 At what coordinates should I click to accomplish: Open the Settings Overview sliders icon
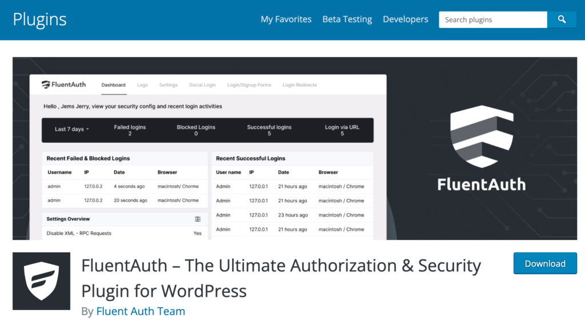tap(198, 219)
